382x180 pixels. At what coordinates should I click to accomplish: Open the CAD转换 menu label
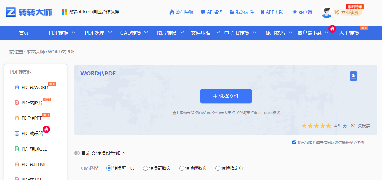[131, 33]
